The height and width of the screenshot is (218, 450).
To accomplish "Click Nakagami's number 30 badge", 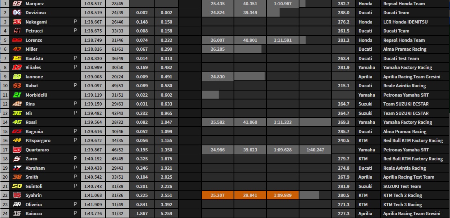I will (x=17, y=22).
